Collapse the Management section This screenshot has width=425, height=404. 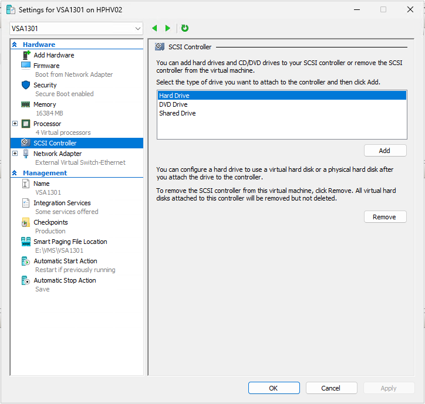(x=15, y=173)
